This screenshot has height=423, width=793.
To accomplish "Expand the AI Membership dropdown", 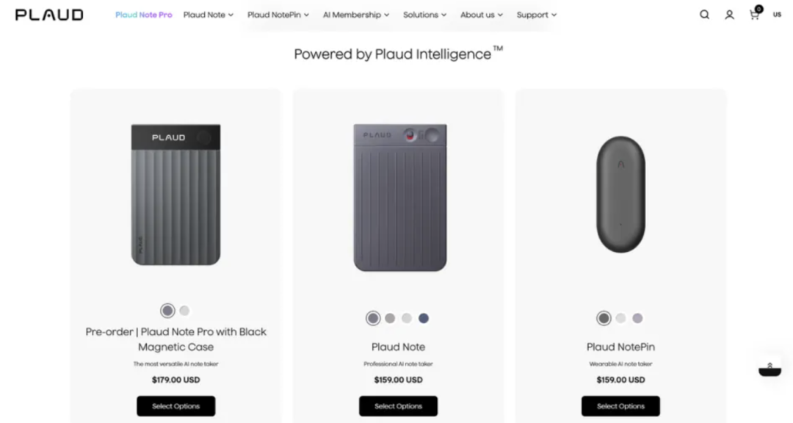I will [355, 15].
